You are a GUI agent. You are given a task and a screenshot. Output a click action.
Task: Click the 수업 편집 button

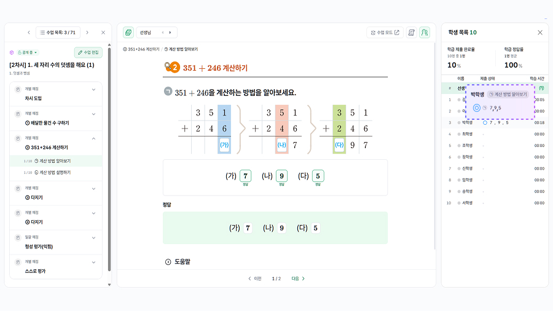(x=88, y=53)
